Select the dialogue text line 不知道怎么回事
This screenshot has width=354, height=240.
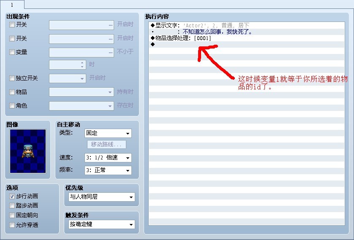tap(247, 32)
